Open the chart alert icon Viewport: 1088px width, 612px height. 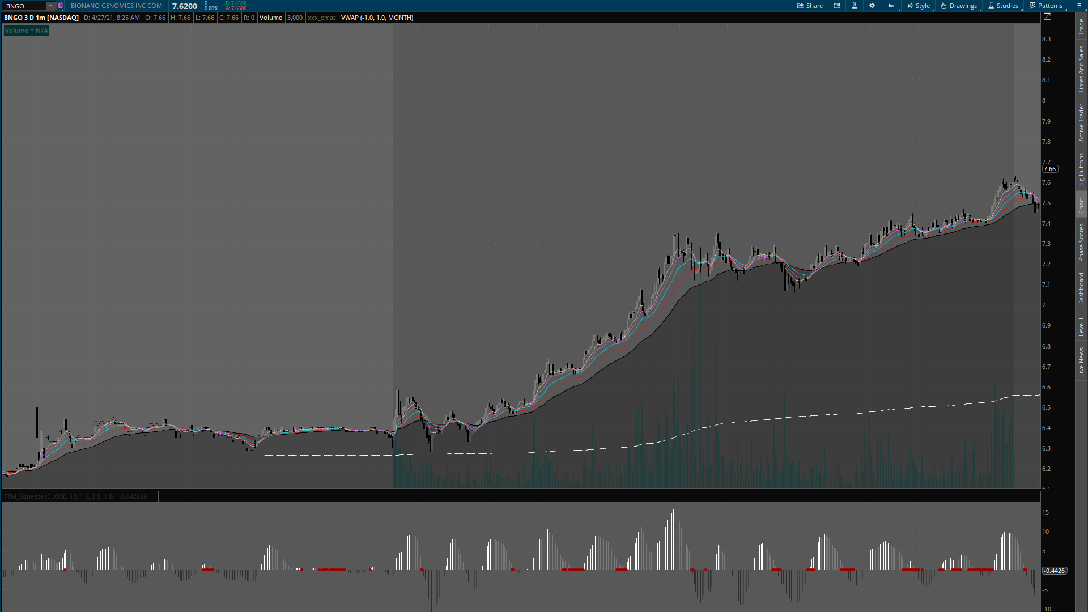tap(837, 6)
